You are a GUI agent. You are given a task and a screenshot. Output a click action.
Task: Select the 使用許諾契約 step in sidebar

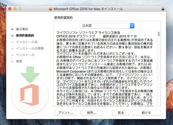pyautogui.click(x=25, y=36)
